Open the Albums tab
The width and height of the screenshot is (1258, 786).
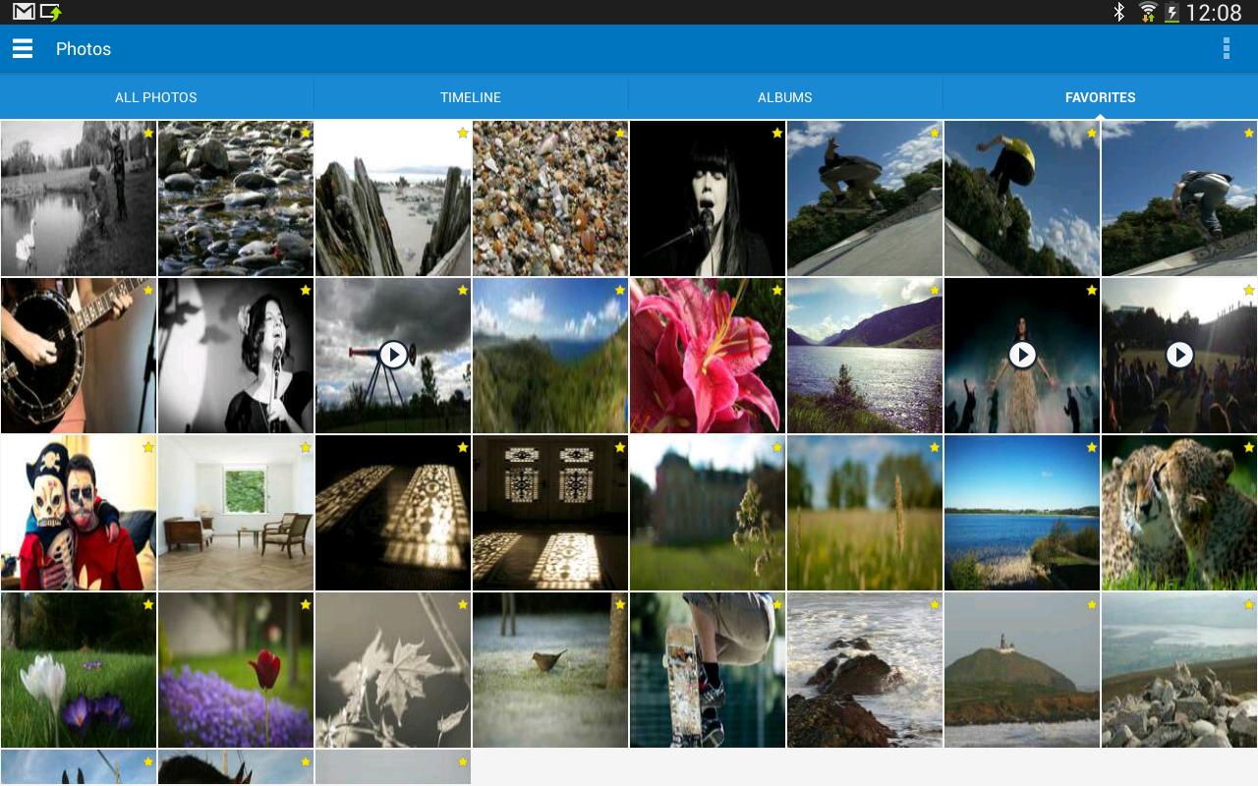785,97
